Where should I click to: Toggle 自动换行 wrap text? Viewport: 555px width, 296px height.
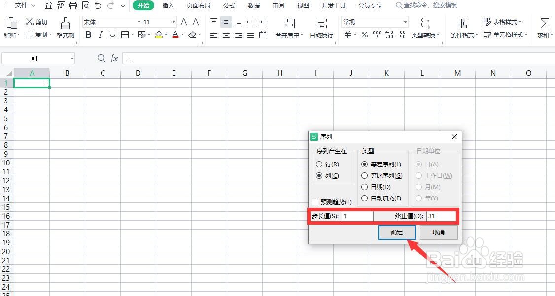tap(321, 28)
